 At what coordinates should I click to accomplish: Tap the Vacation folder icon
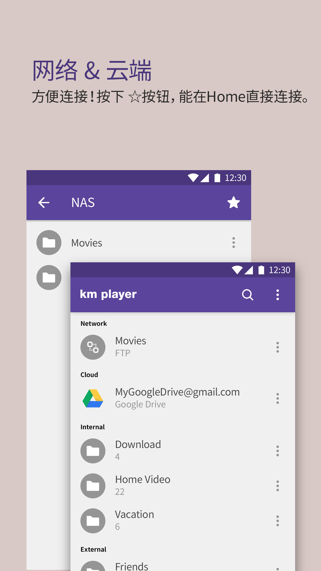[93, 521]
